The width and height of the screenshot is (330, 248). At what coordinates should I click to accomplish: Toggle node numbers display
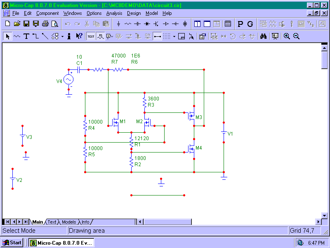pyautogui.click(x=109, y=36)
